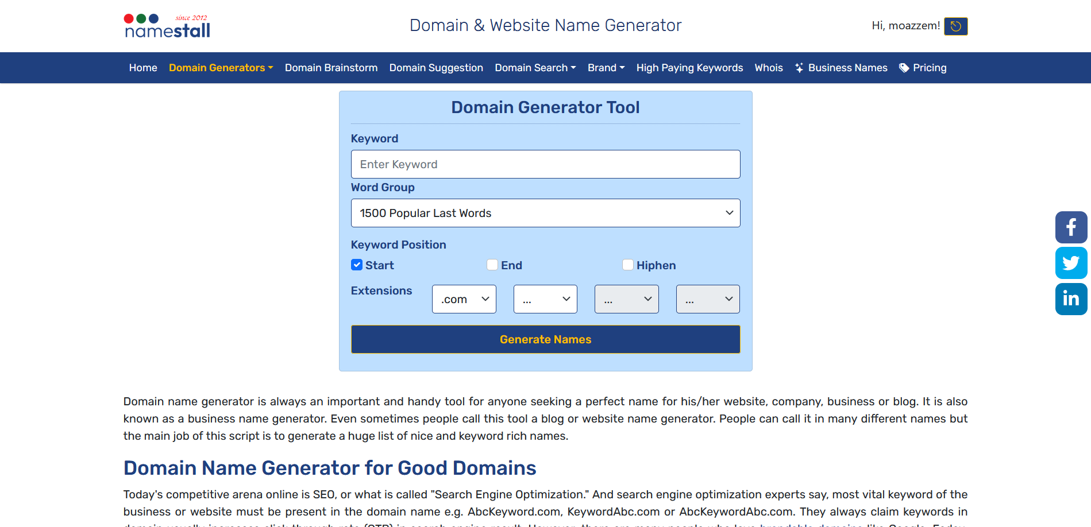
Task: Click the history icon beside Hi, moazzem
Action: click(x=955, y=26)
